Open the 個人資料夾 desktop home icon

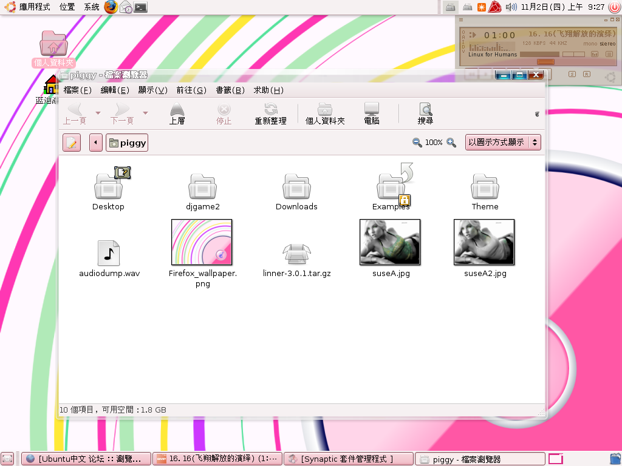pyautogui.click(x=53, y=49)
